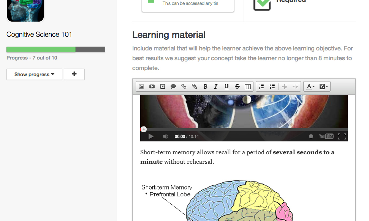The width and height of the screenshot is (369, 221).
Task: Insert an image using the toolbar
Action: [141, 86]
